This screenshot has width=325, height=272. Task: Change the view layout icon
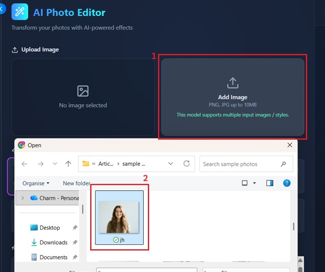pyautogui.click(x=245, y=183)
